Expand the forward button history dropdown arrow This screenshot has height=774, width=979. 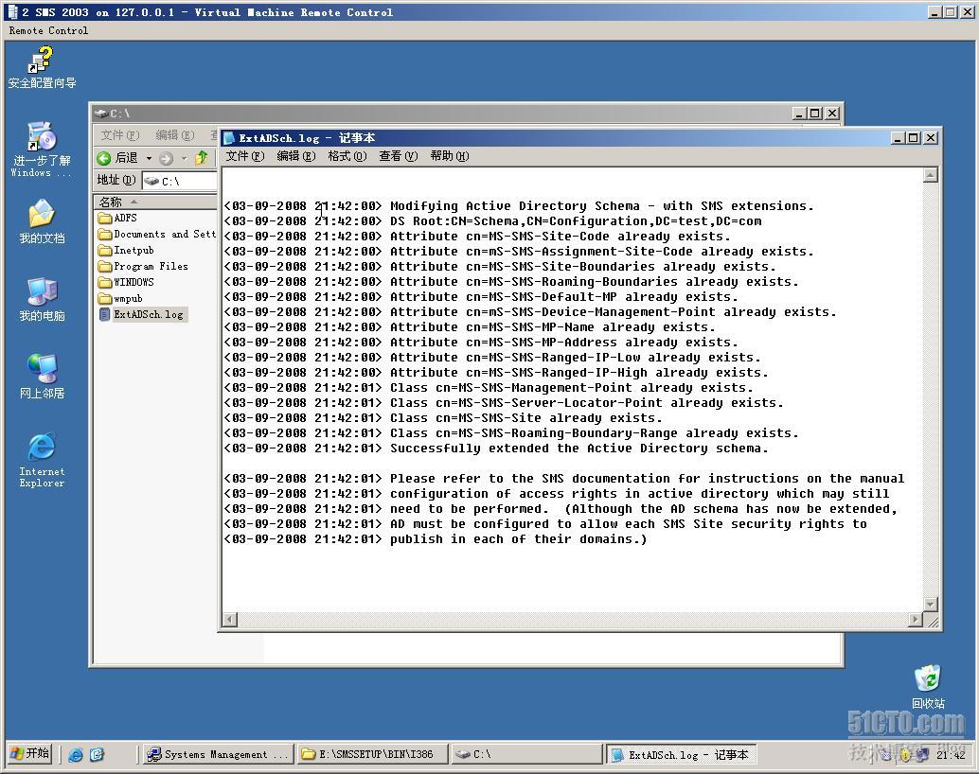tap(185, 159)
